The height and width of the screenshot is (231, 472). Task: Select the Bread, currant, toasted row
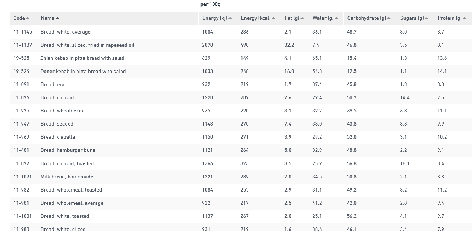tap(241, 163)
